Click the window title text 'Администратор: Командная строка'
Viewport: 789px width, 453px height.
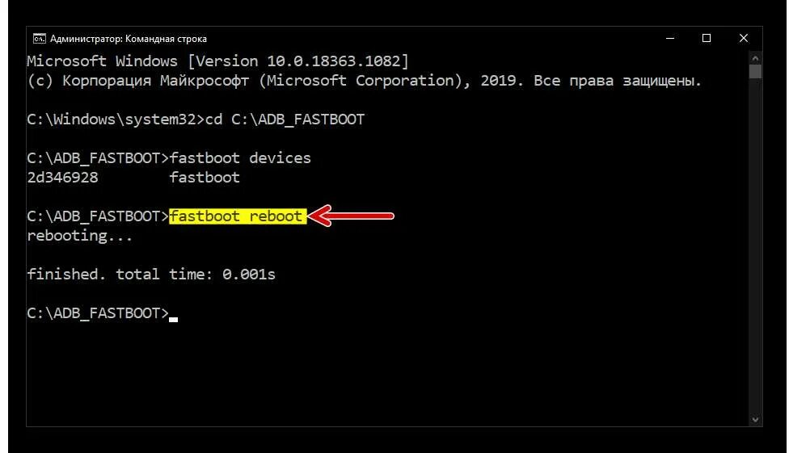(129, 39)
